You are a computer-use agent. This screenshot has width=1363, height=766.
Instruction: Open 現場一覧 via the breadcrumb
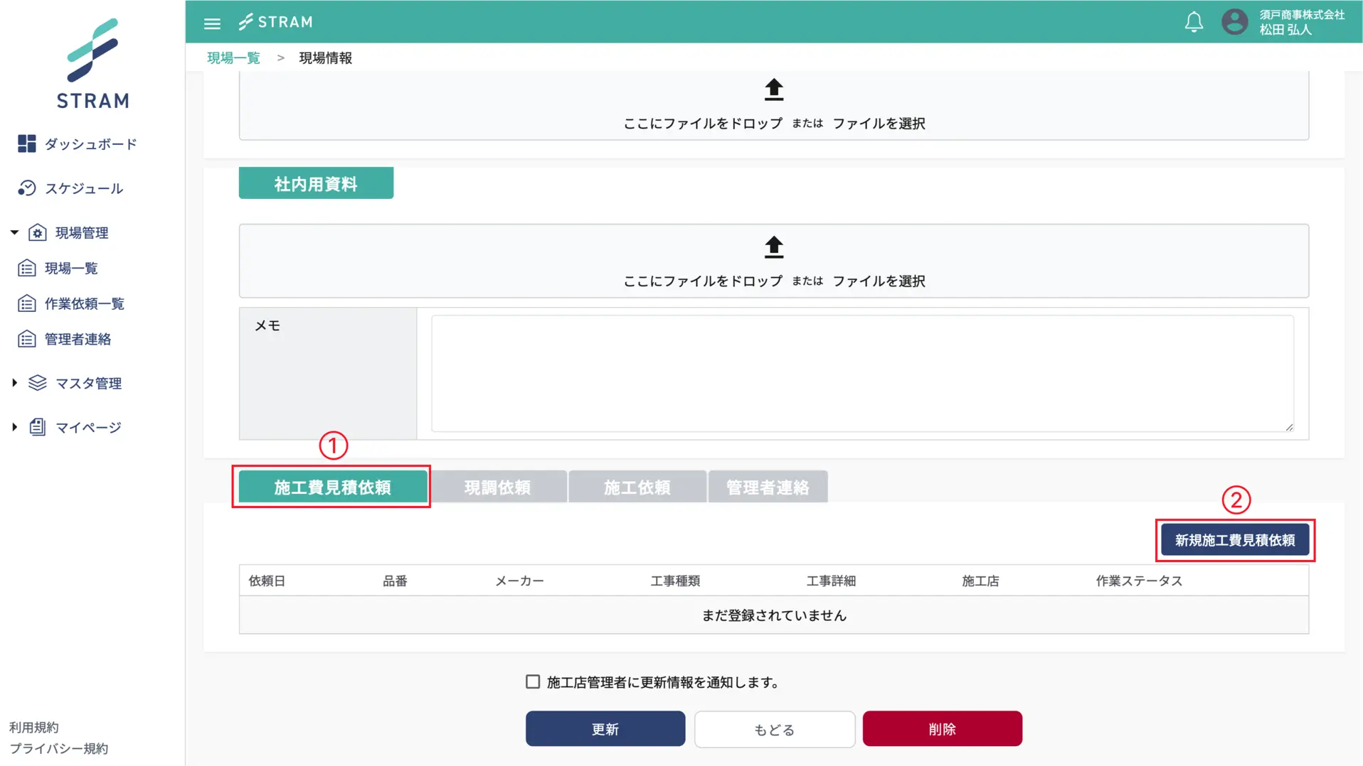coord(233,58)
